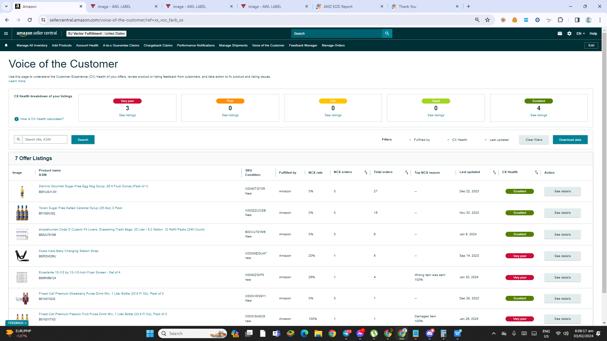
Task: Bookmark this page with star icon
Action: coord(487,20)
